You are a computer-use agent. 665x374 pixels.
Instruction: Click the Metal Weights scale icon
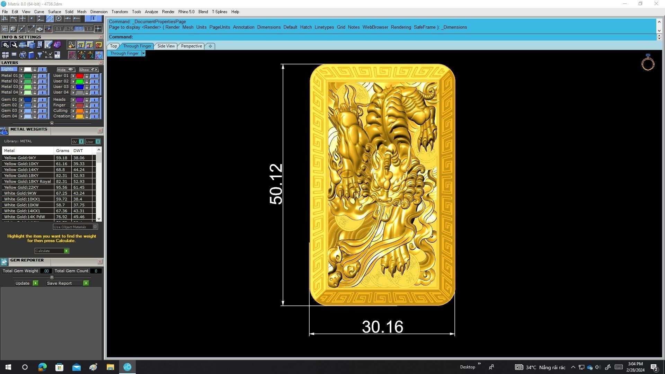point(4,131)
